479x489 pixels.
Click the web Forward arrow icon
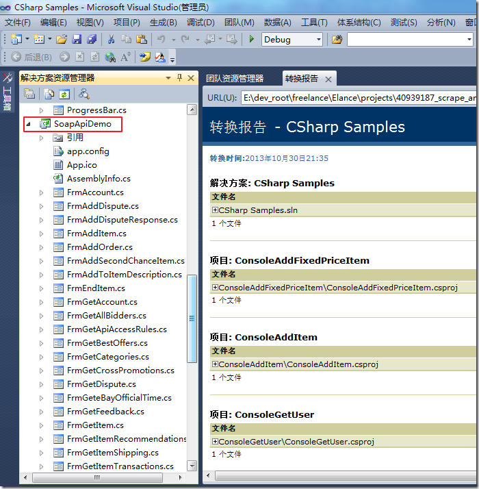tap(64, 57)
